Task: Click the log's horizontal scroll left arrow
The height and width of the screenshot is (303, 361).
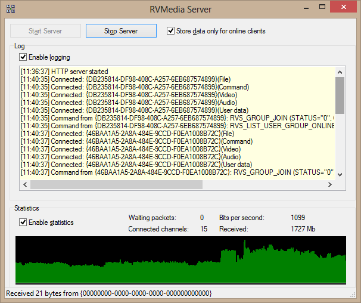Action: click(x=24, y=185)
